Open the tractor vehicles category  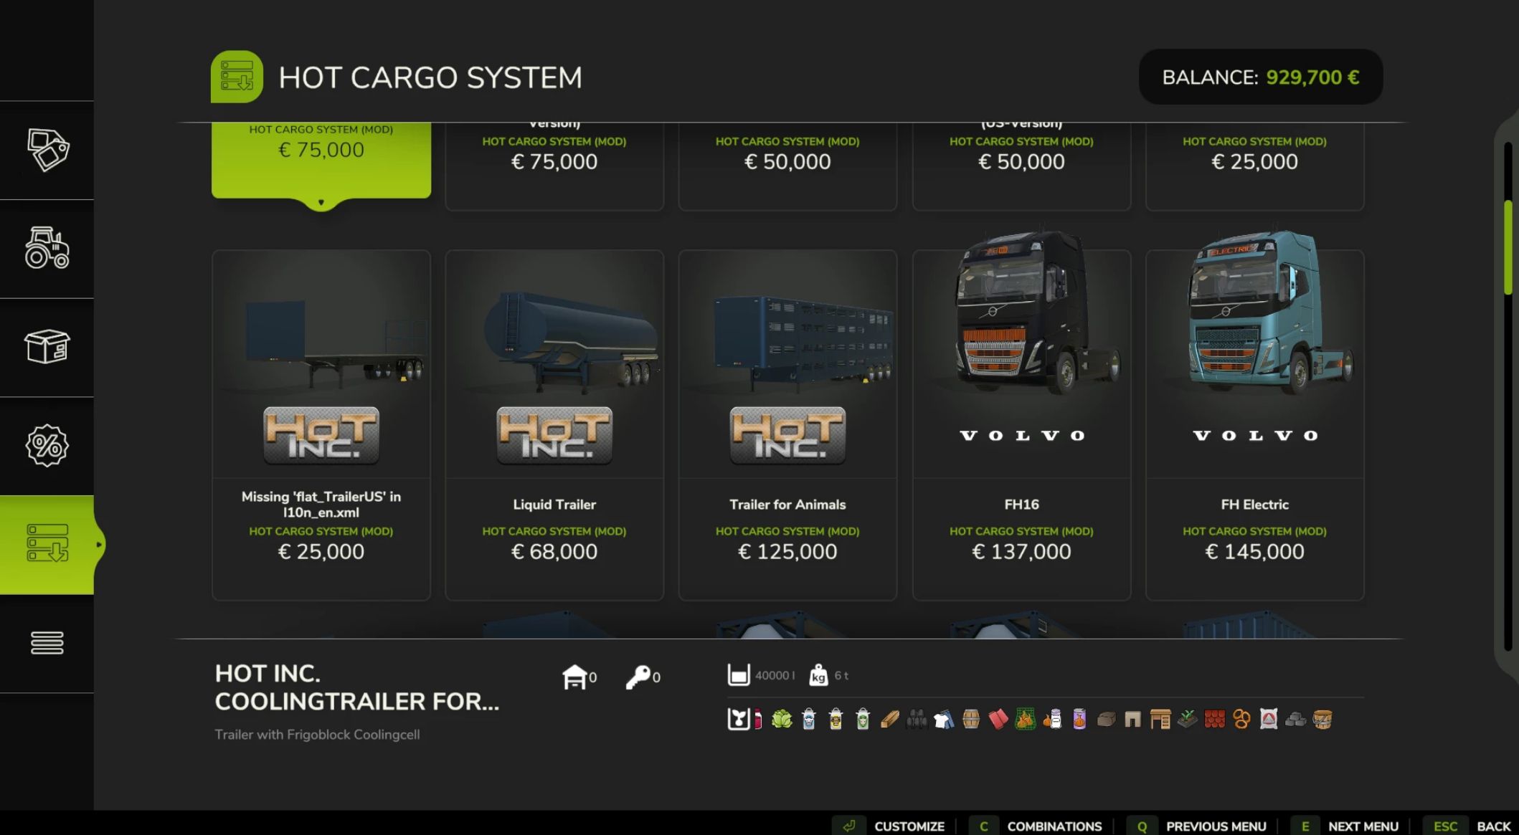tap(47, 248)
